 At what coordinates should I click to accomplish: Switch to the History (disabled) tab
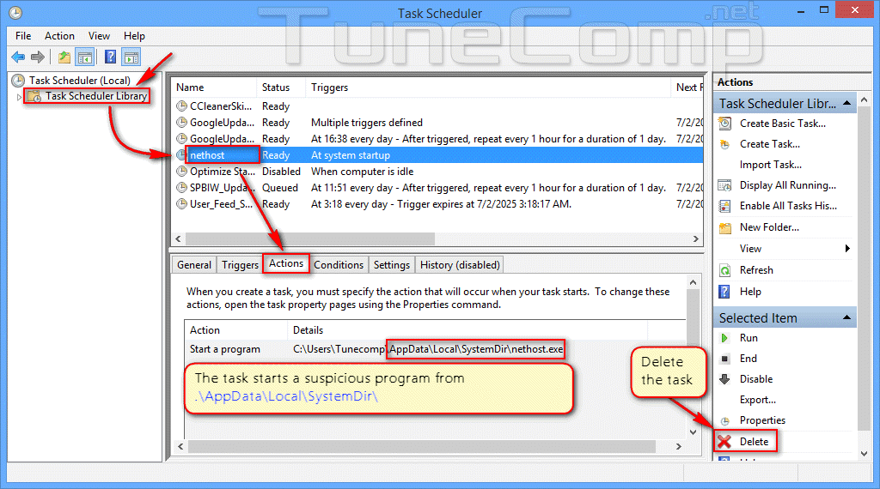(x=460, y=265)
